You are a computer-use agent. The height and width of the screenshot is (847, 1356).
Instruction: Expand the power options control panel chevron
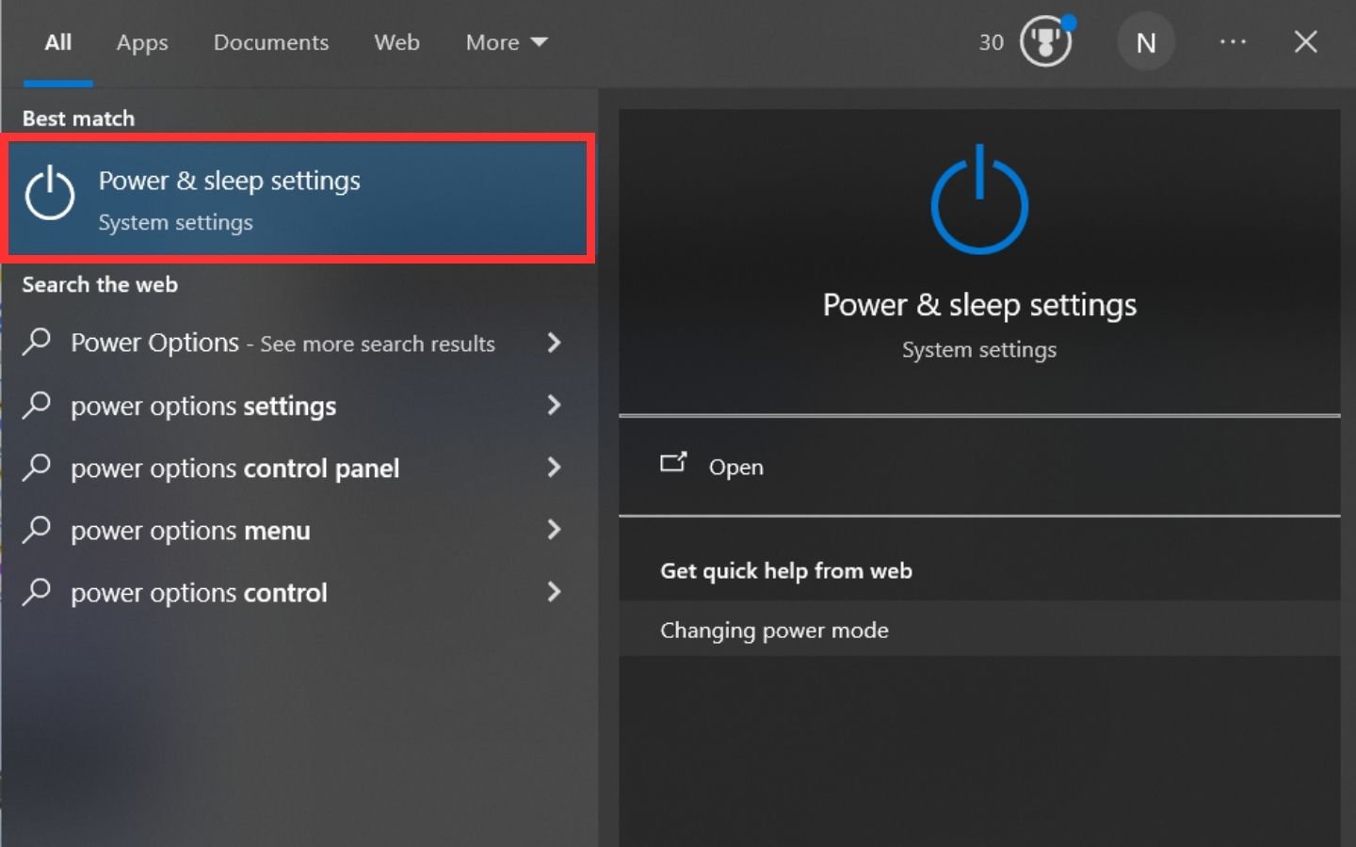pyautogui.click(x=554, y=468)
